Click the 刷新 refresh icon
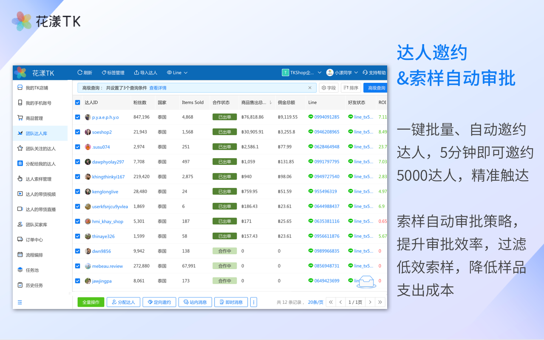This screenshot has width=544, height=340. [79, 73]
